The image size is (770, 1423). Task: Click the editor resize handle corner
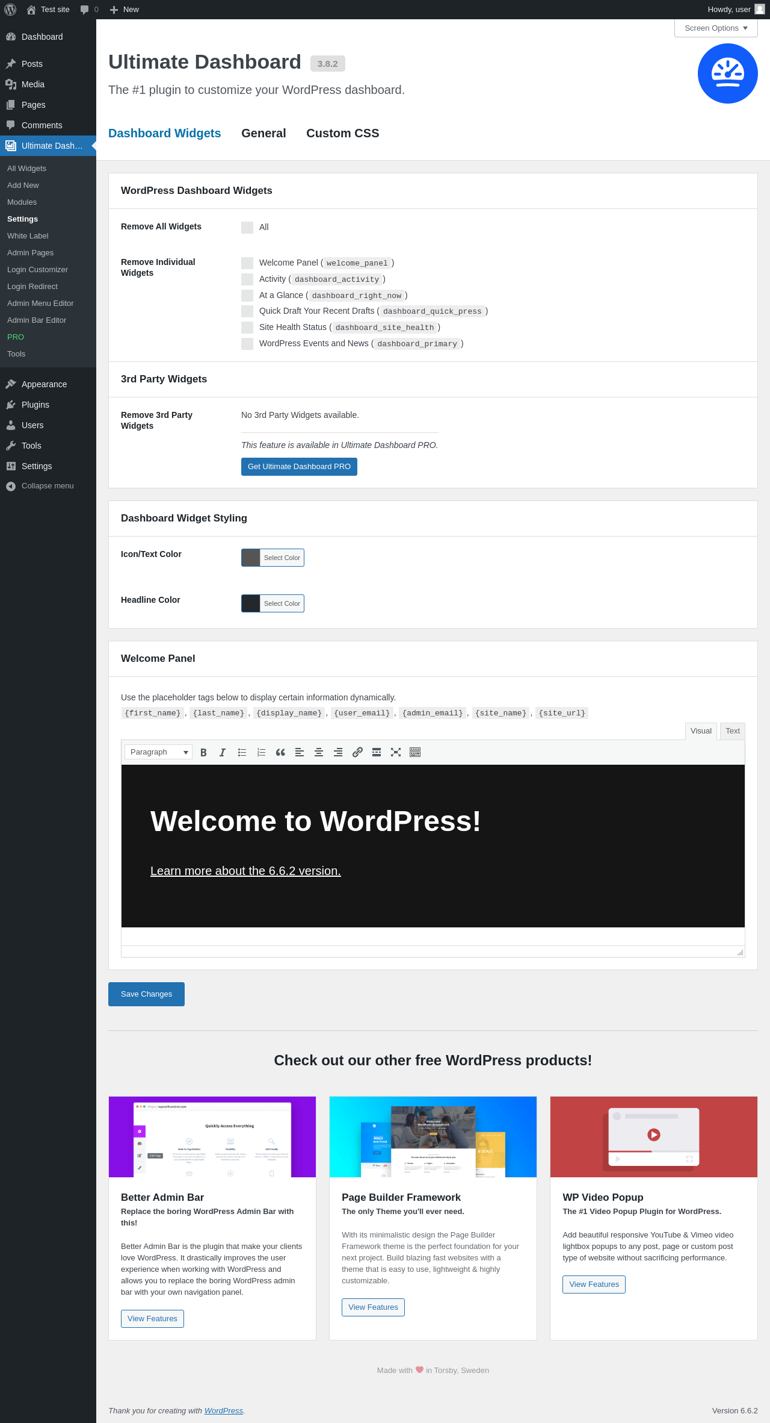740,952
